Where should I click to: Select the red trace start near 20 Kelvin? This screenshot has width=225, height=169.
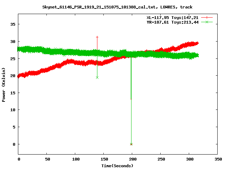coord(19,75)
